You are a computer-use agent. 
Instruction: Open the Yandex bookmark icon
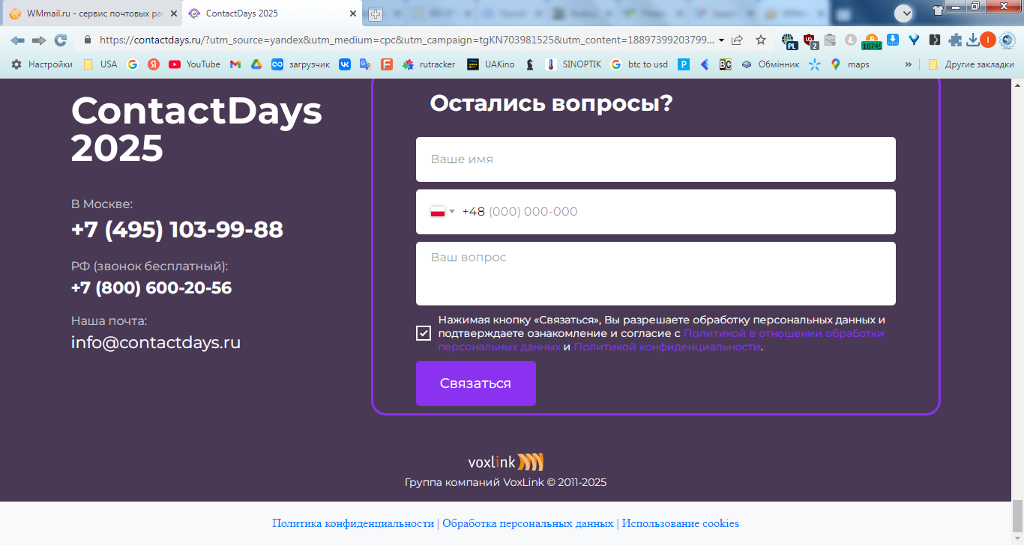[154, 64]
